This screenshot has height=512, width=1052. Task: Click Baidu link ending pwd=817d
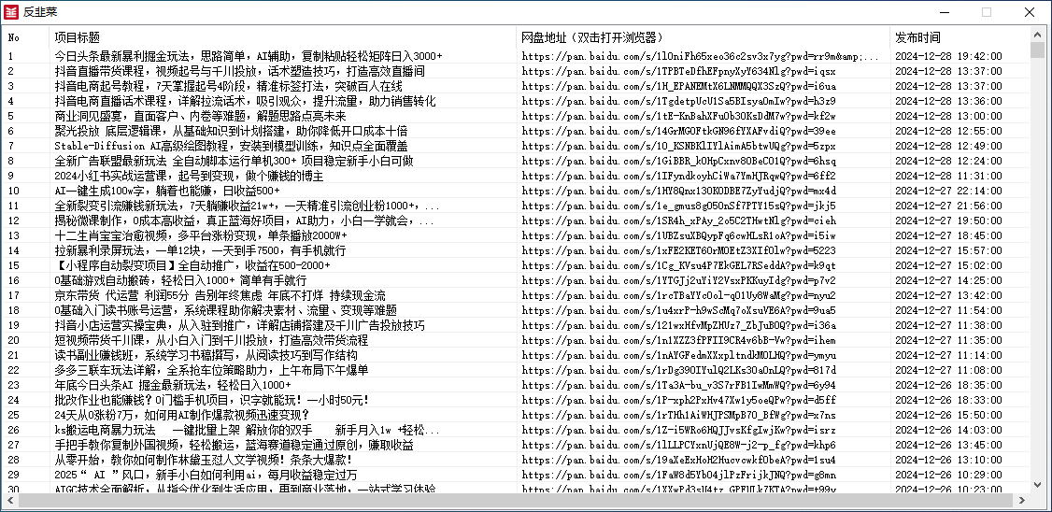679,370
